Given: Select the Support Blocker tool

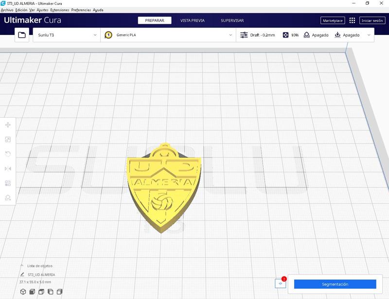Looking at the screenshot, I should pyautogui.click(x=8, y=198).
